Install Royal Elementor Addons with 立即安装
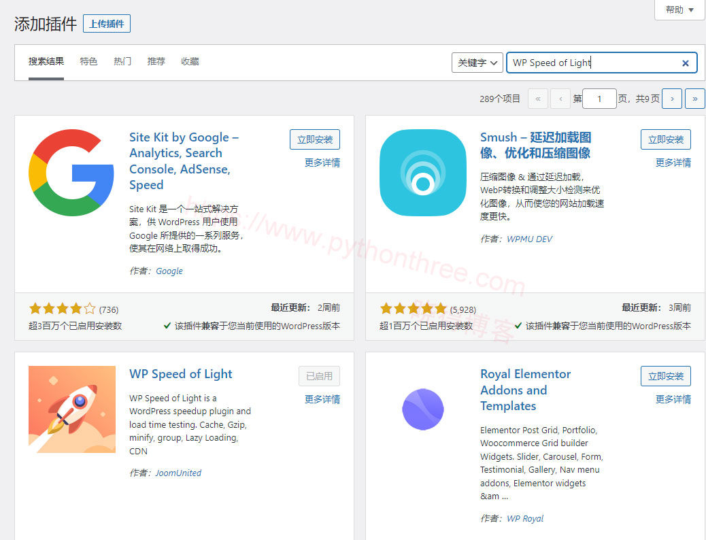The width and height of the screenshot is (706, 540). click(x=665, y=376)
